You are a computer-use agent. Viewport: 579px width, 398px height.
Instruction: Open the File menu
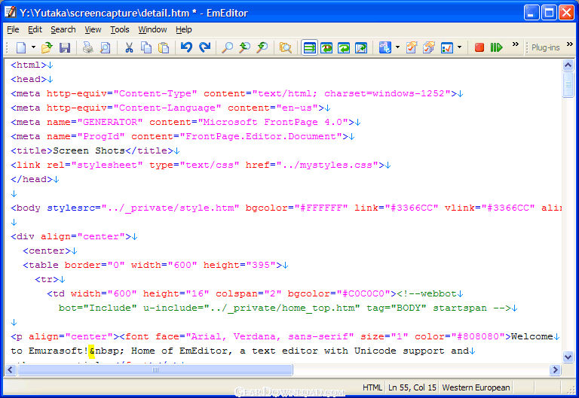pos(13,29)
